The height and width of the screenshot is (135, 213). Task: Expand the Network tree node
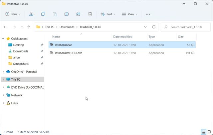point(3,95)
